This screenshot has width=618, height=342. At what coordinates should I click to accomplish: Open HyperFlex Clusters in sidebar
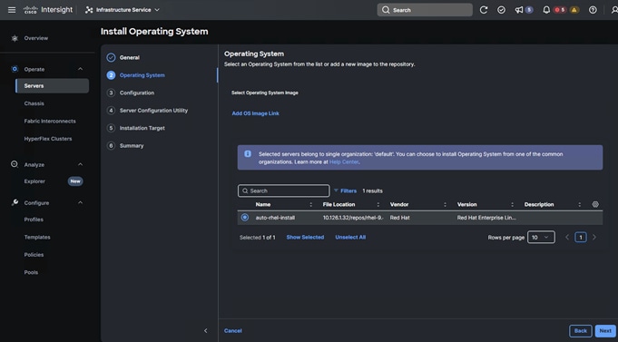click(x=48, y=139)
